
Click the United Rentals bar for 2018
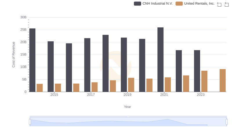pyautogui.click(x=113, y=86)
